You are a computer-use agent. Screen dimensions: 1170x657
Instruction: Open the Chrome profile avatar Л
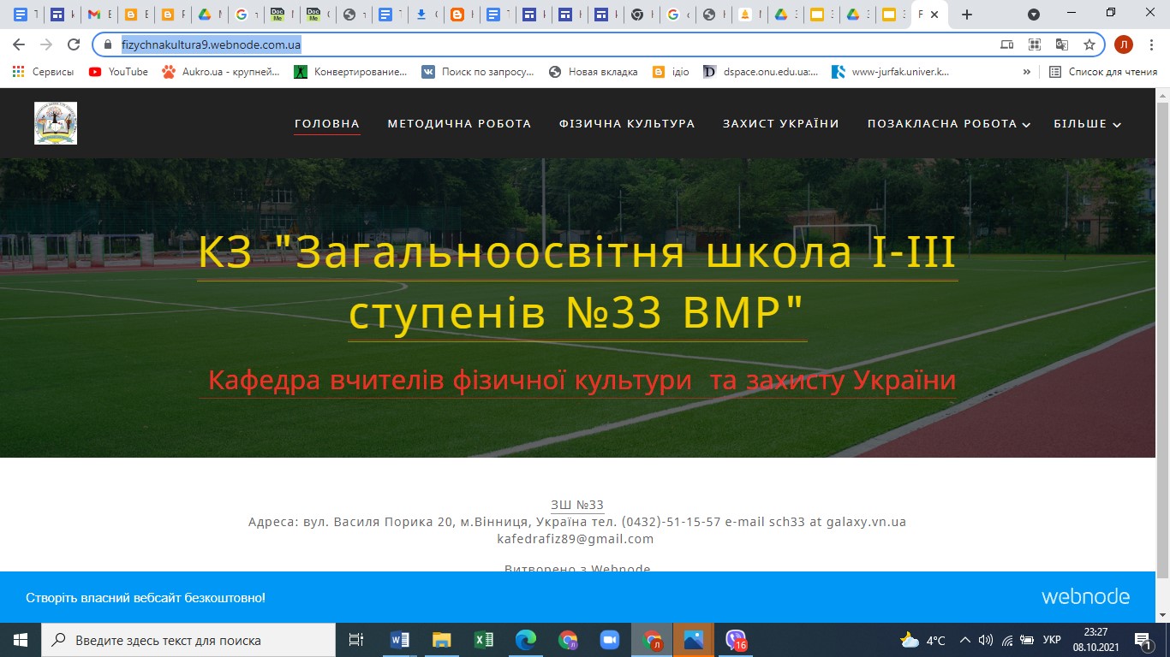pos(1124,44)
